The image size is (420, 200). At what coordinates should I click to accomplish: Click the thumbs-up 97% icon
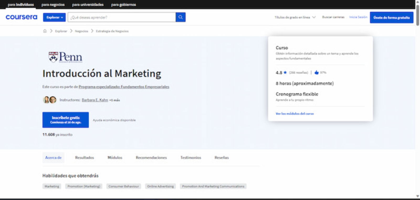click(x=317, y=72)
